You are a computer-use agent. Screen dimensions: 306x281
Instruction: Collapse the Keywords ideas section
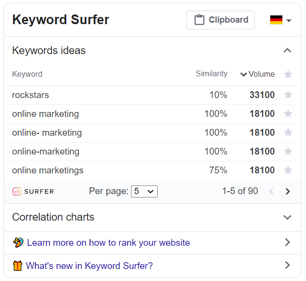coord(287,51)
